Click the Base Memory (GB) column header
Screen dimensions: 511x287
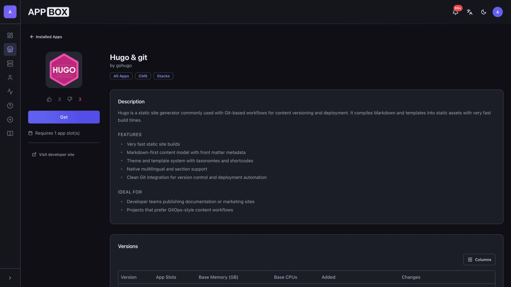pyautogui.click(x=218, y=277)
